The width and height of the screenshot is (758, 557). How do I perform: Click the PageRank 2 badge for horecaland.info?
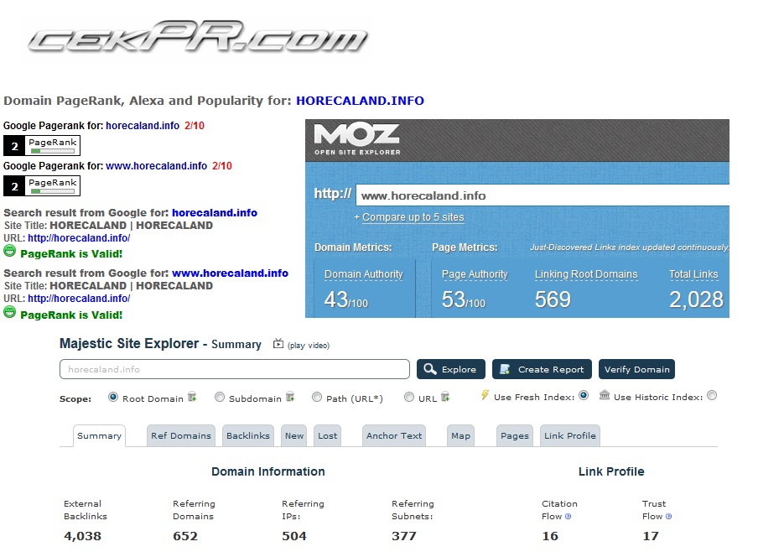[42, 145]
